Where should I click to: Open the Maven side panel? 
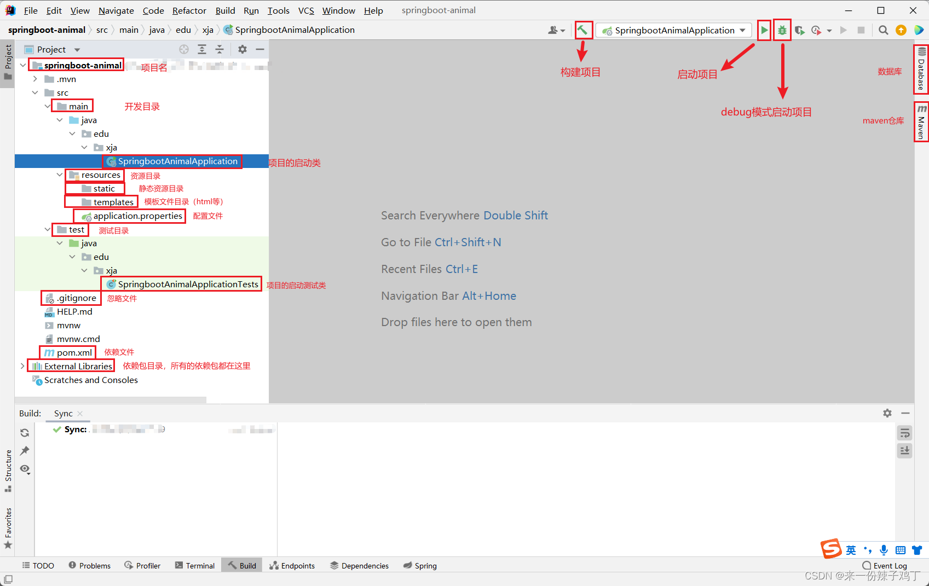921,121
